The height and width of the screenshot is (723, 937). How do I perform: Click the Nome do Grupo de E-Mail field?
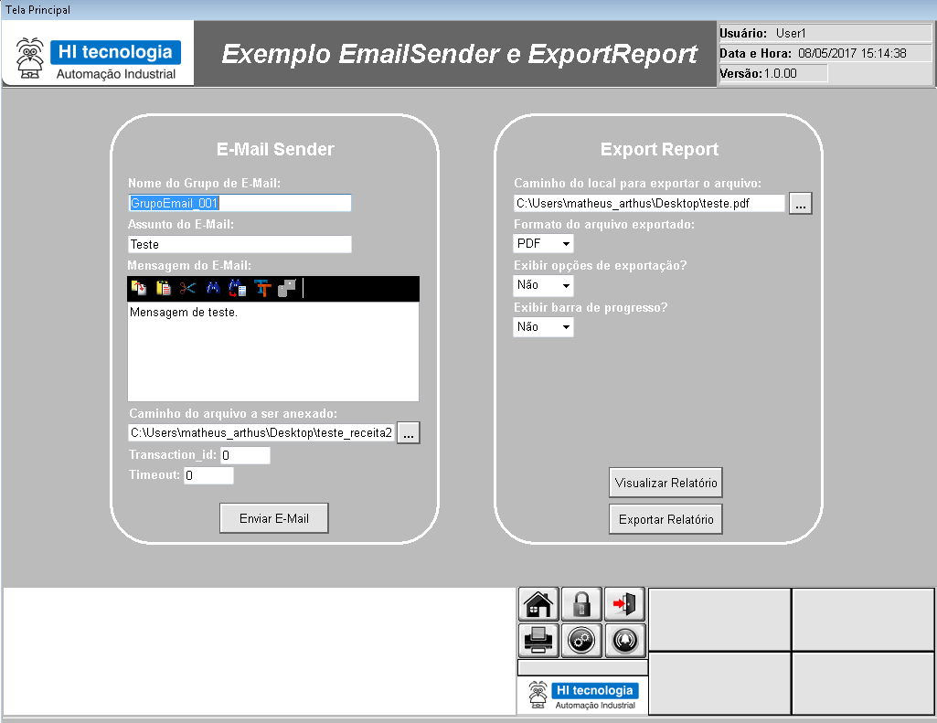(240, 203)
